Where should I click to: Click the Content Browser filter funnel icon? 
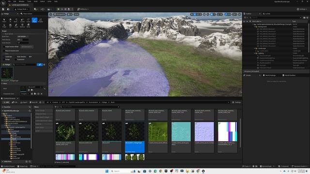(56, 107)
